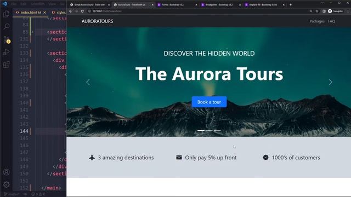Expand folded section at line 85

pos(32,32)
